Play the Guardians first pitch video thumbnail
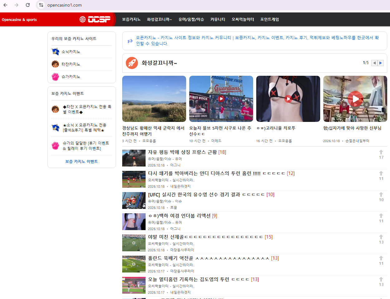 221,99
